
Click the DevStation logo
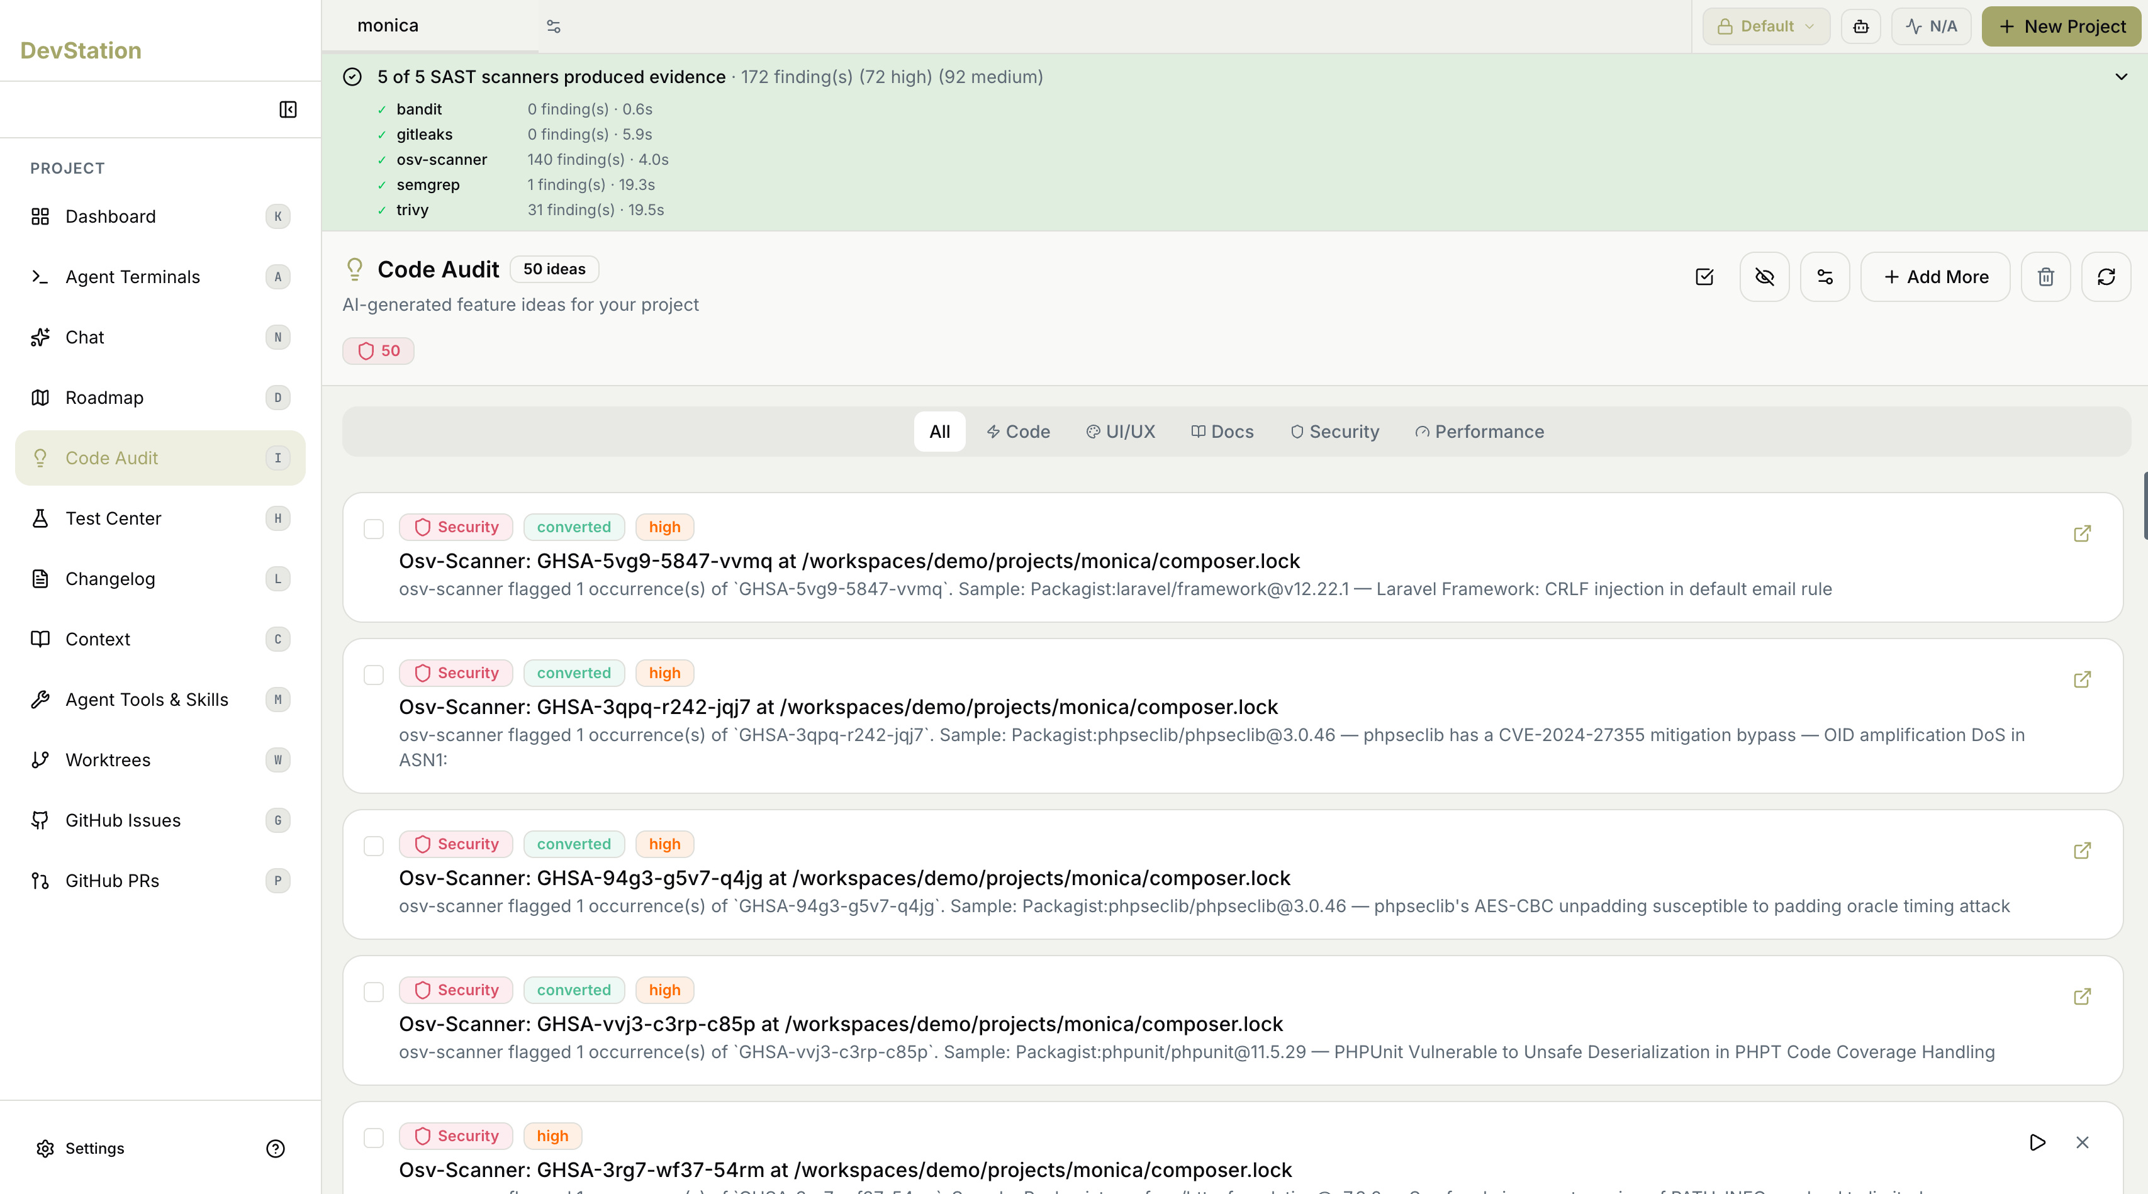click(81, 50)
